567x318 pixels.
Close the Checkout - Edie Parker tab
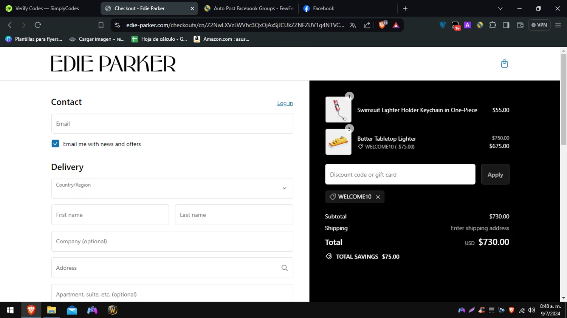[192, 8]
